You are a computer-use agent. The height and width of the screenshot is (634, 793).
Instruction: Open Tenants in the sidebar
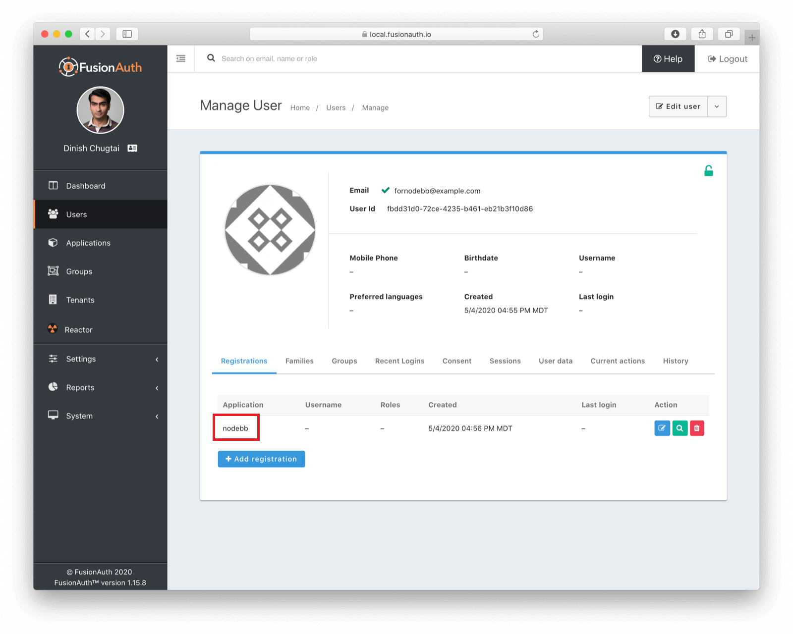click(100, 300)
